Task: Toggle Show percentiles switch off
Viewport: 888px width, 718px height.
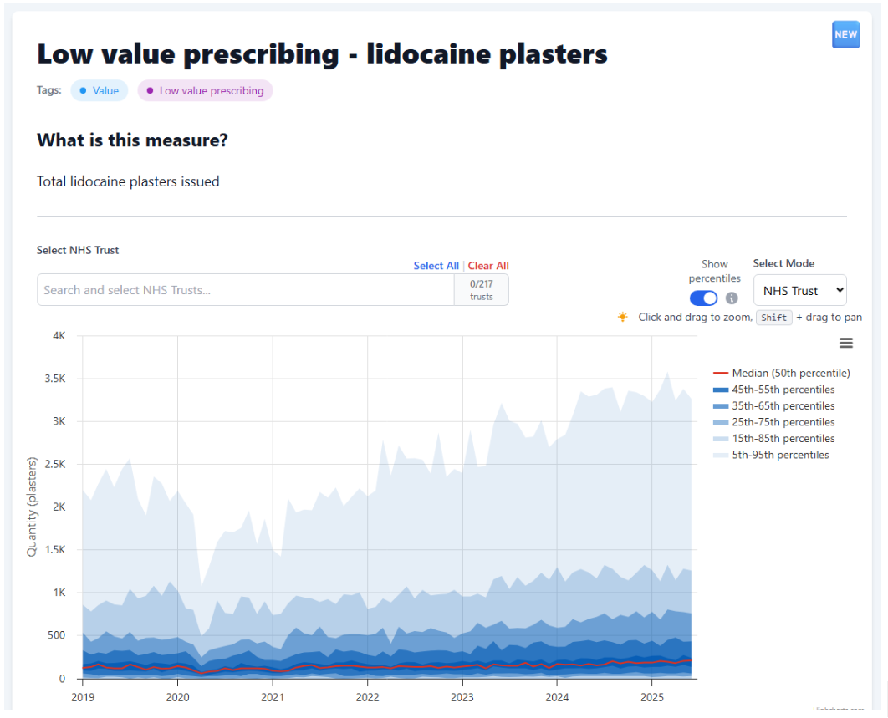Action: click(703, 298)
